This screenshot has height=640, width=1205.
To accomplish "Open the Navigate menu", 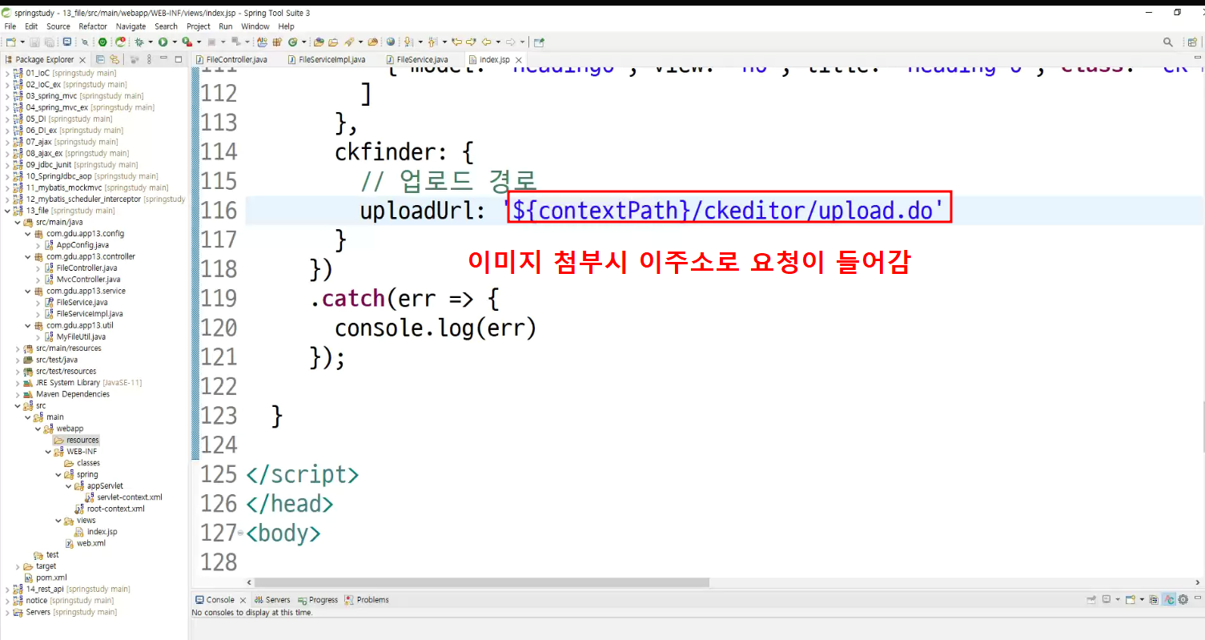I will (x=131, y=26).
